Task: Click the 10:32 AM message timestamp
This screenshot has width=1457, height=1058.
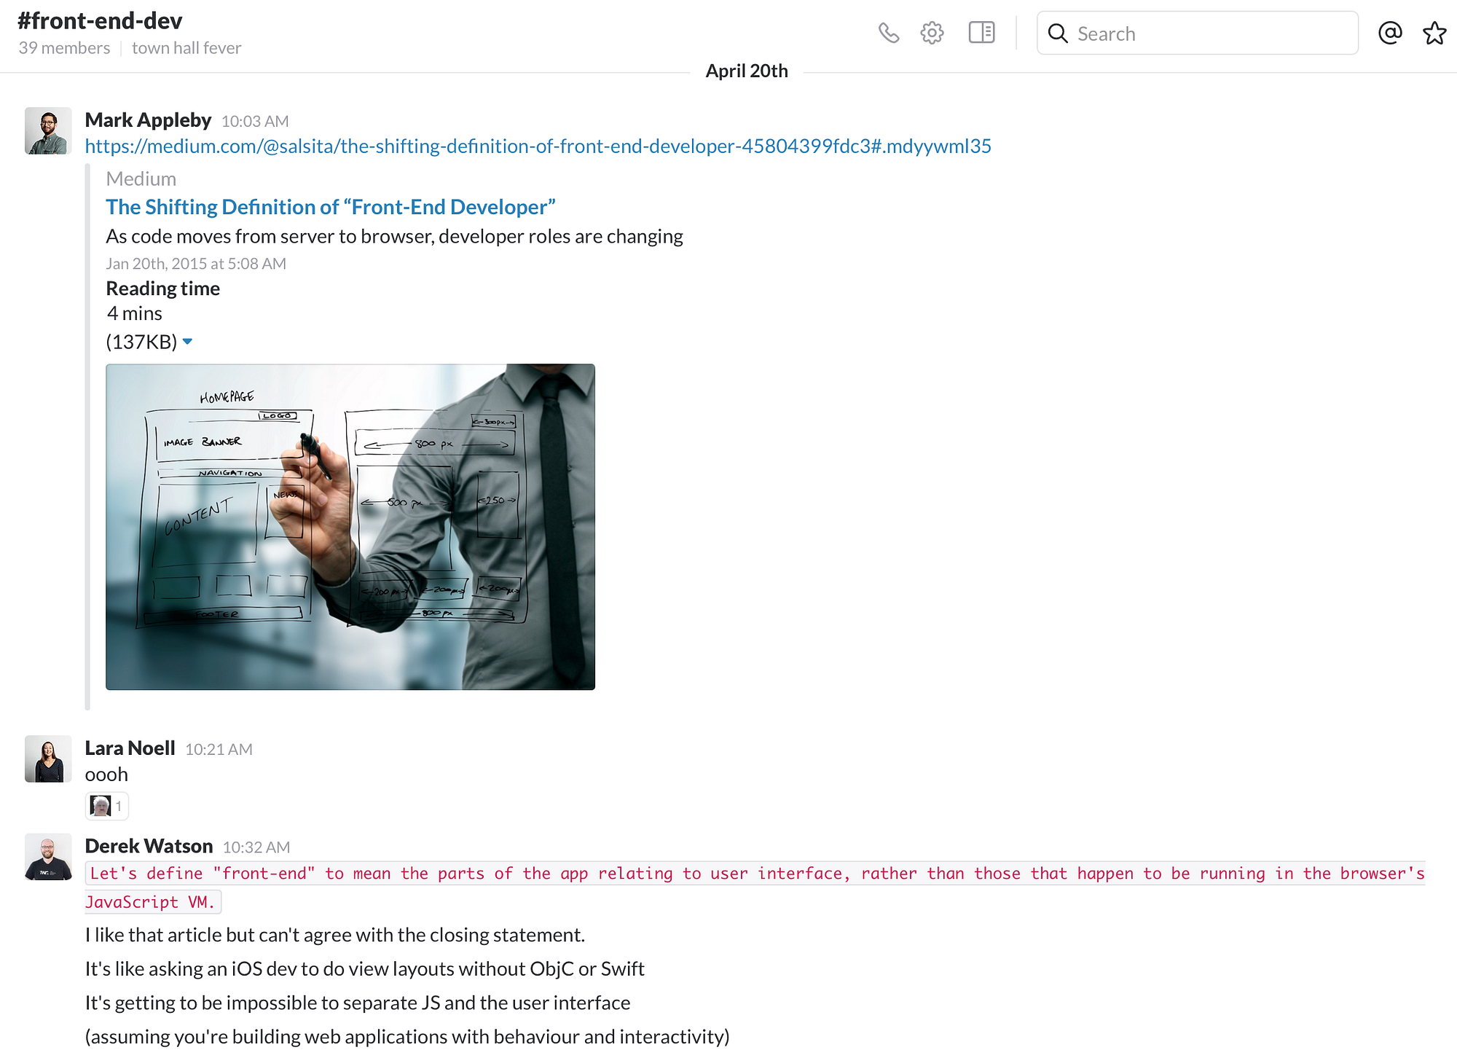Action: click(x=256, y=847)
